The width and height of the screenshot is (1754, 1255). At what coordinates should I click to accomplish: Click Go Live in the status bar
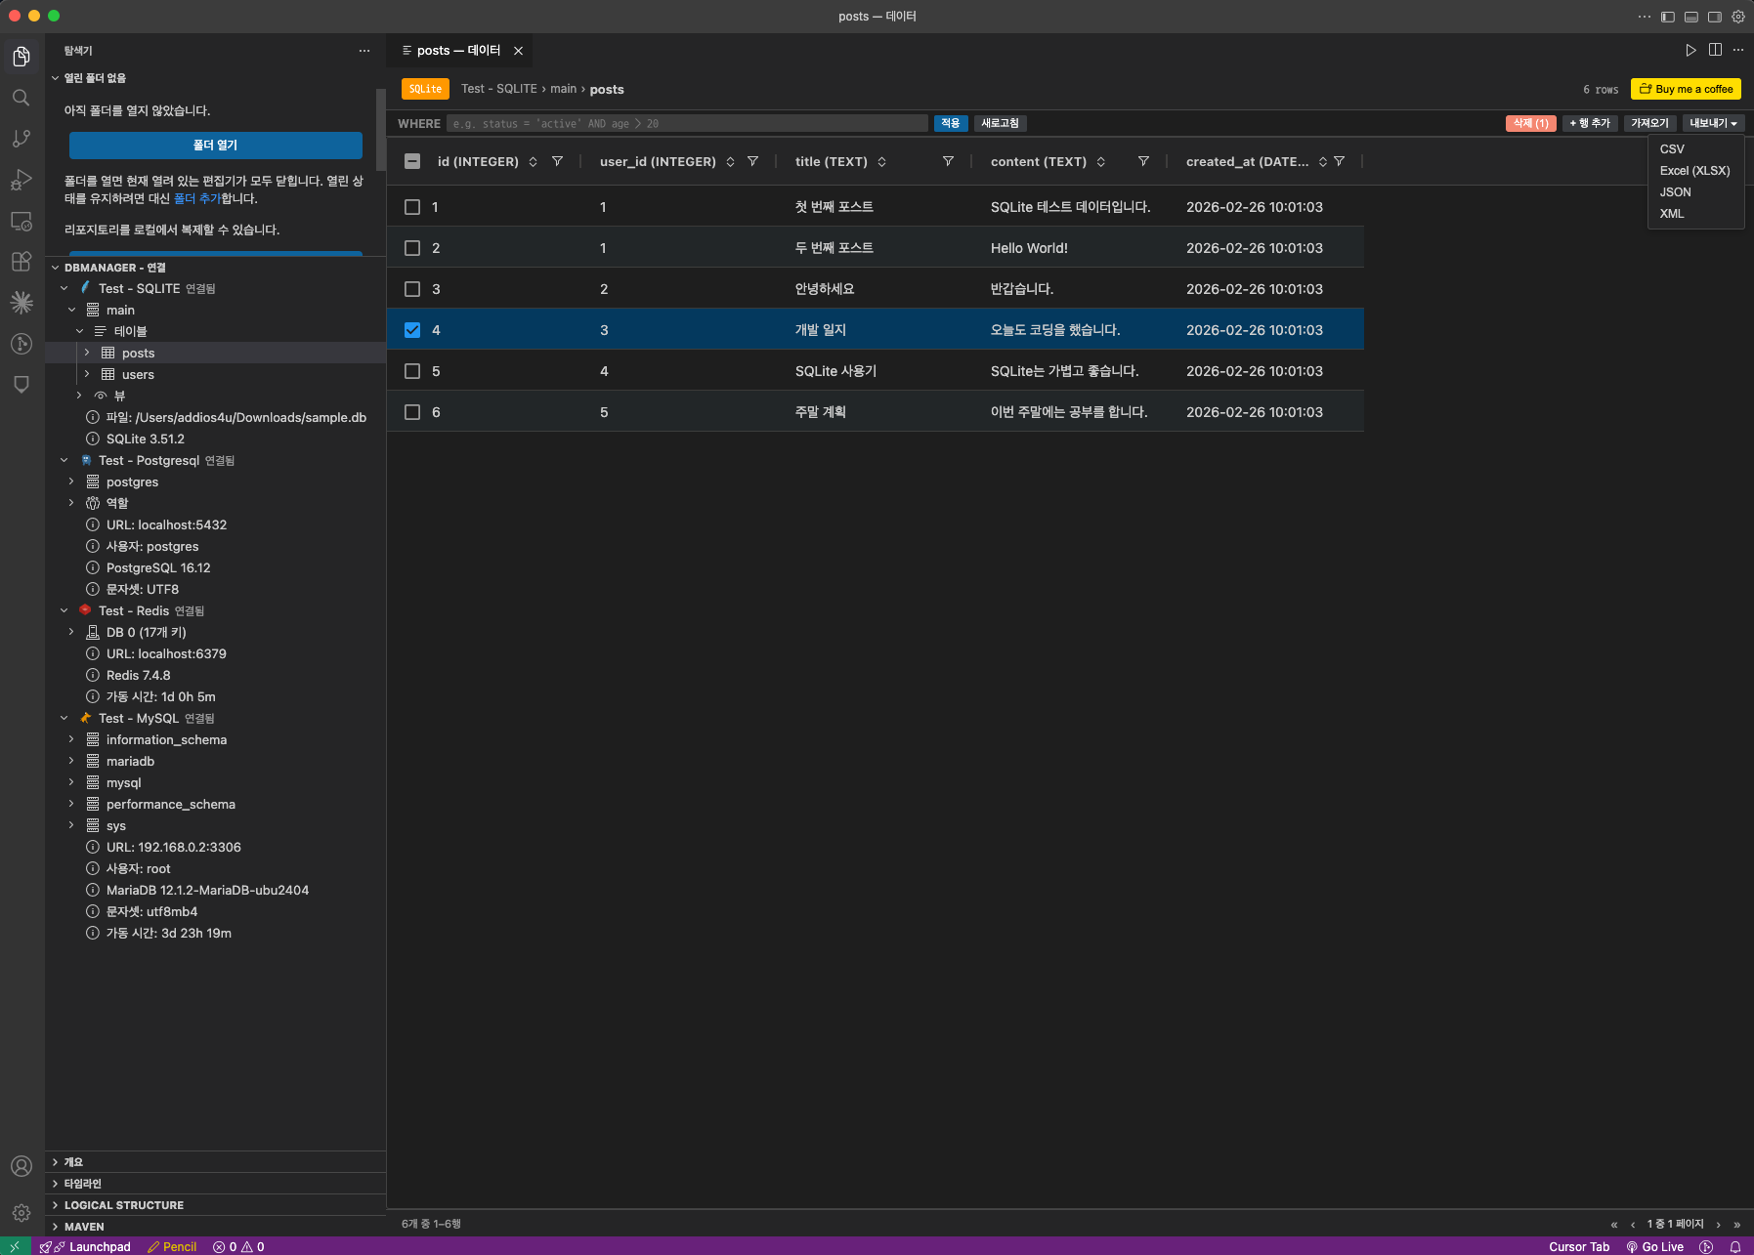1661,1246
